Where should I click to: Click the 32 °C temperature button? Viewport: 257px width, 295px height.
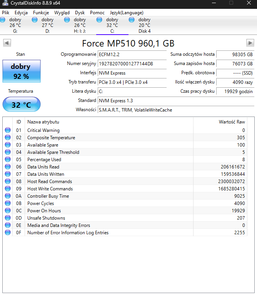[21, 105]
